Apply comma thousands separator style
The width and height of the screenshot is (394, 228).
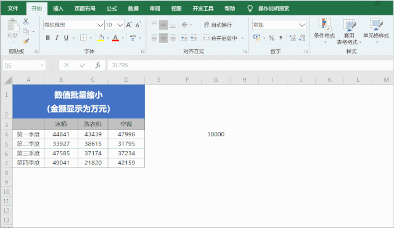[x=281, y=38]
